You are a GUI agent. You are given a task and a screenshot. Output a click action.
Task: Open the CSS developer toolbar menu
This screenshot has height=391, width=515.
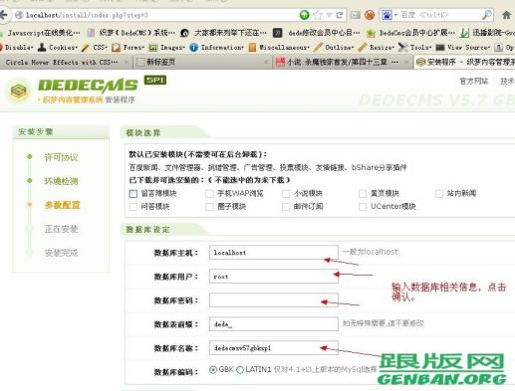coord(95,48)
